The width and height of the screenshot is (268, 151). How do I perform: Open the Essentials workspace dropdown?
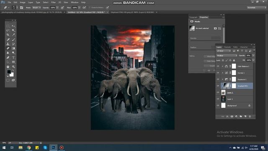point(256,8)
